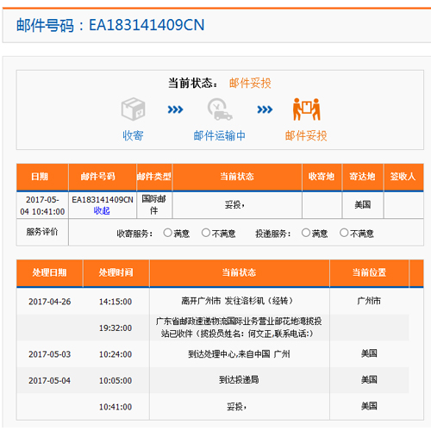Viewport: 431px width, 431px height.
Task: Click the first blue triple-arrow icon
Action: click(x=175, y=109)
